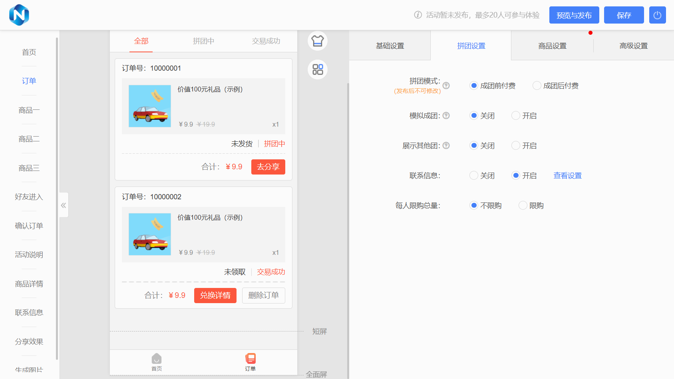Open 查看设置 next to 联系信息
Screen dimensions: 674x379
[567, 175]
